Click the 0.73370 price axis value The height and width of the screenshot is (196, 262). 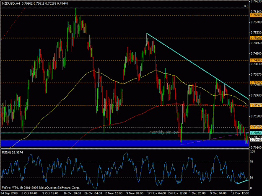point(256,74)
